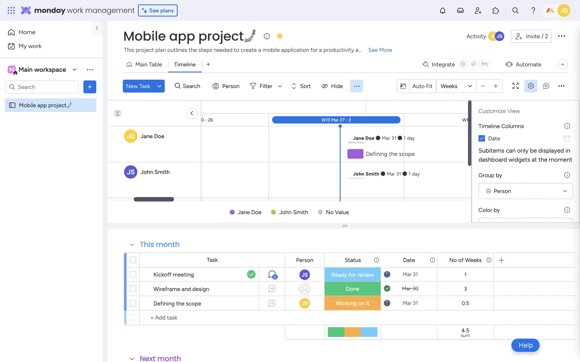Viewport: 580px width, 362px height.
Task: Open the Group by Person dropdown
Action: (525, 191)
